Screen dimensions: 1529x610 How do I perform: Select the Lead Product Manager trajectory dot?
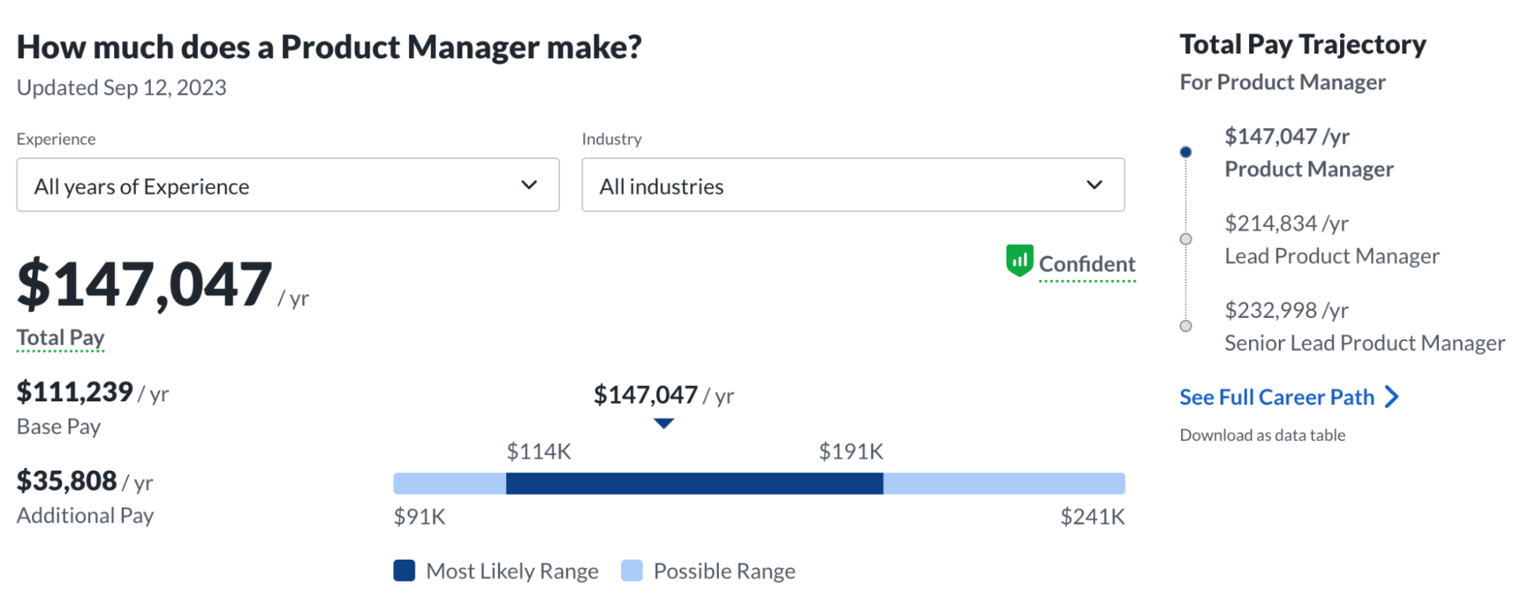(1186, 239)
